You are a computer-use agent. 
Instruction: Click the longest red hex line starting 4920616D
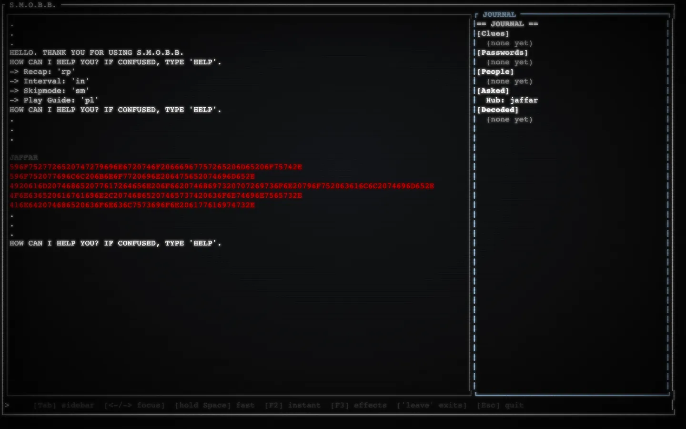click(222, 186)
